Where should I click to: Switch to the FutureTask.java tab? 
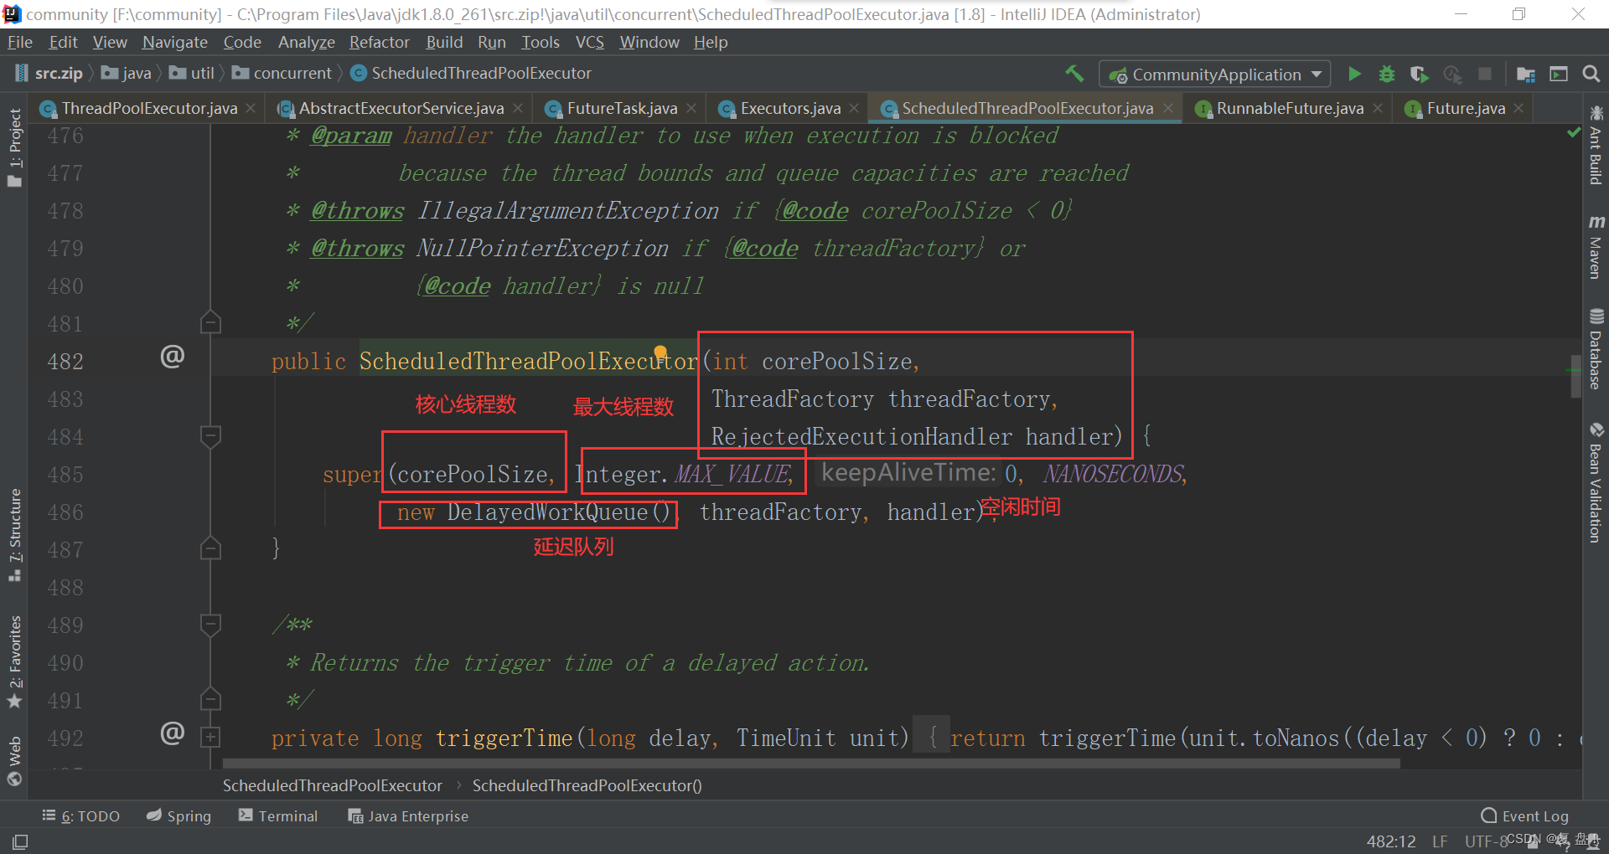[x=622, y=108]
